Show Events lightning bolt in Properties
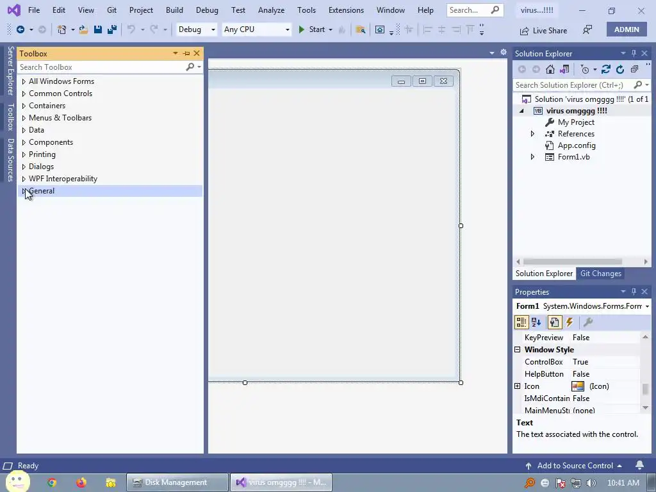This screenshot has width=656, height=492. click(570, 322)
